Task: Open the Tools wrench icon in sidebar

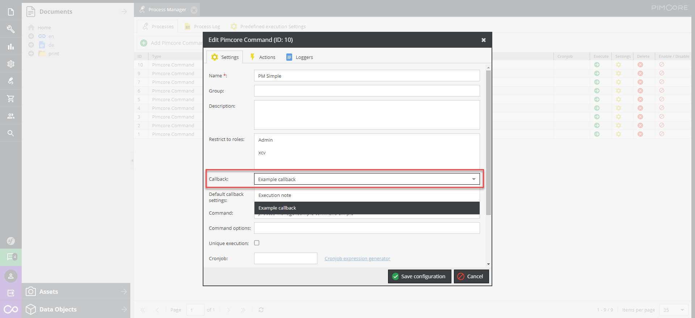Action: coord(11,29)
